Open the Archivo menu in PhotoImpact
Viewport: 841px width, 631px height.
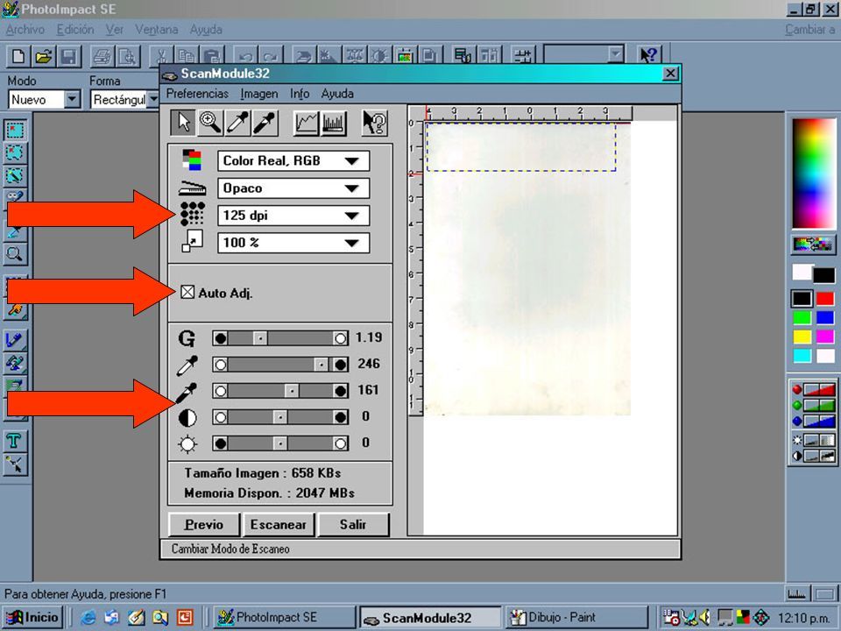pyautogui.click(x=25, y=30)
